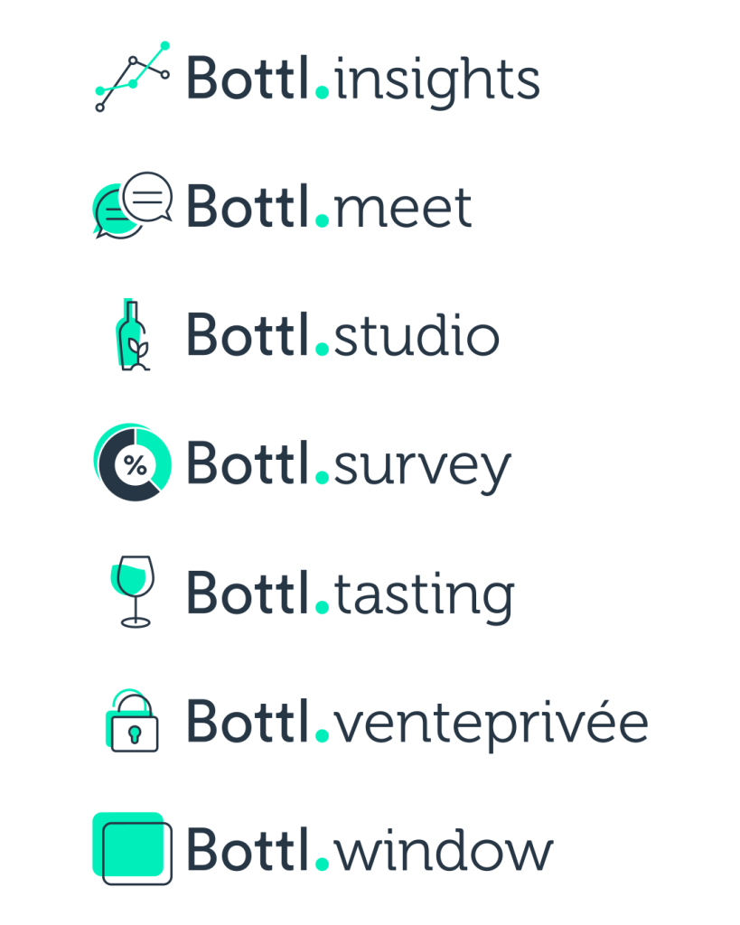Click the padlock icon
This screenshot has width=740, height=925.
click(132, 721)
